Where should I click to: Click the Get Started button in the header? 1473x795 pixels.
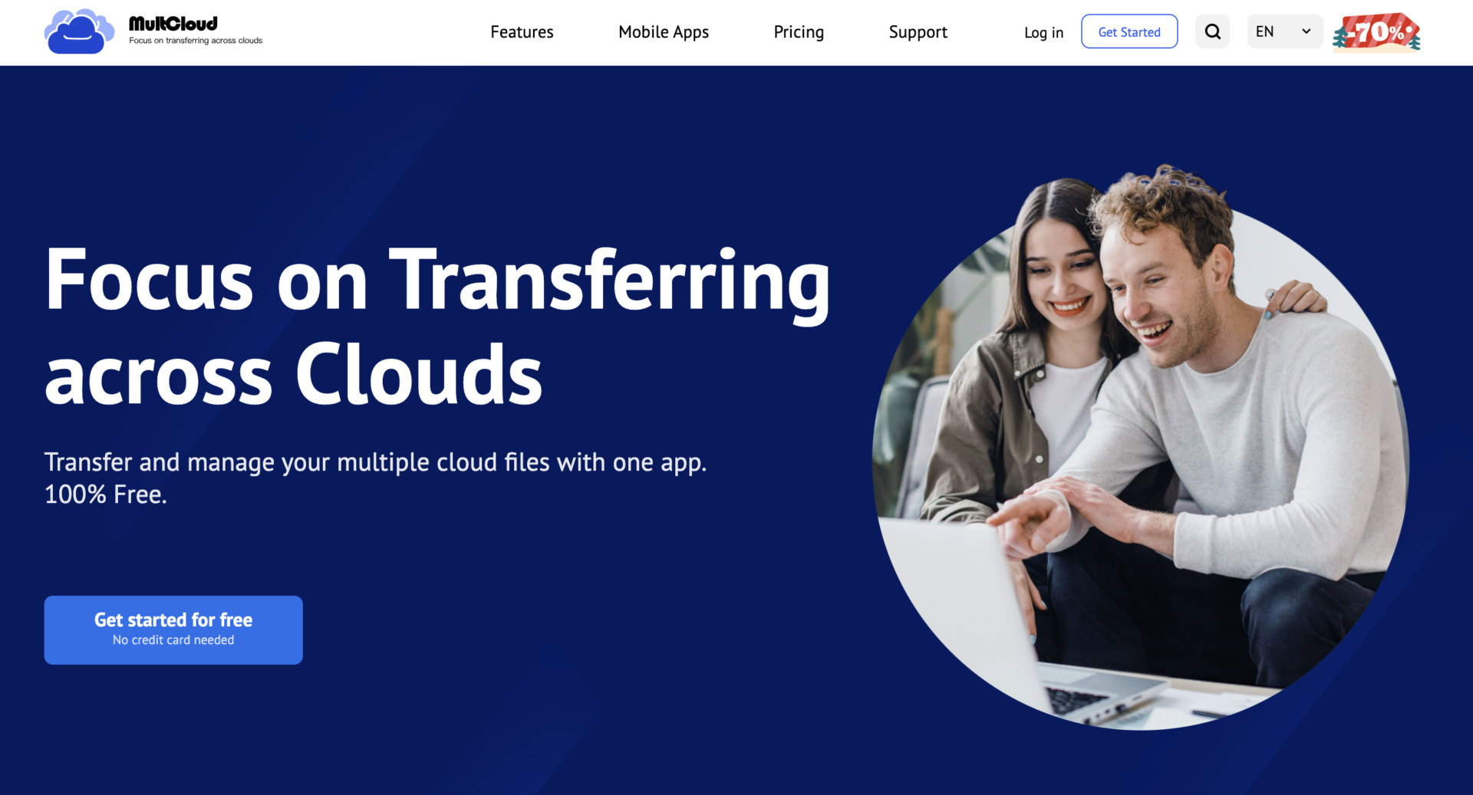coord(1129,31)
